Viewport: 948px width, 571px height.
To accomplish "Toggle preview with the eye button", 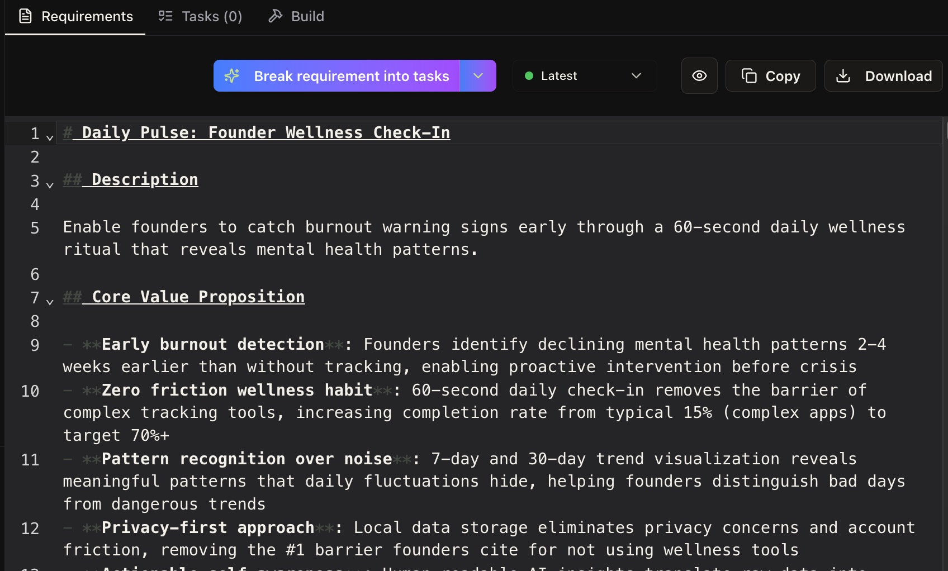I will click(699, 76).
